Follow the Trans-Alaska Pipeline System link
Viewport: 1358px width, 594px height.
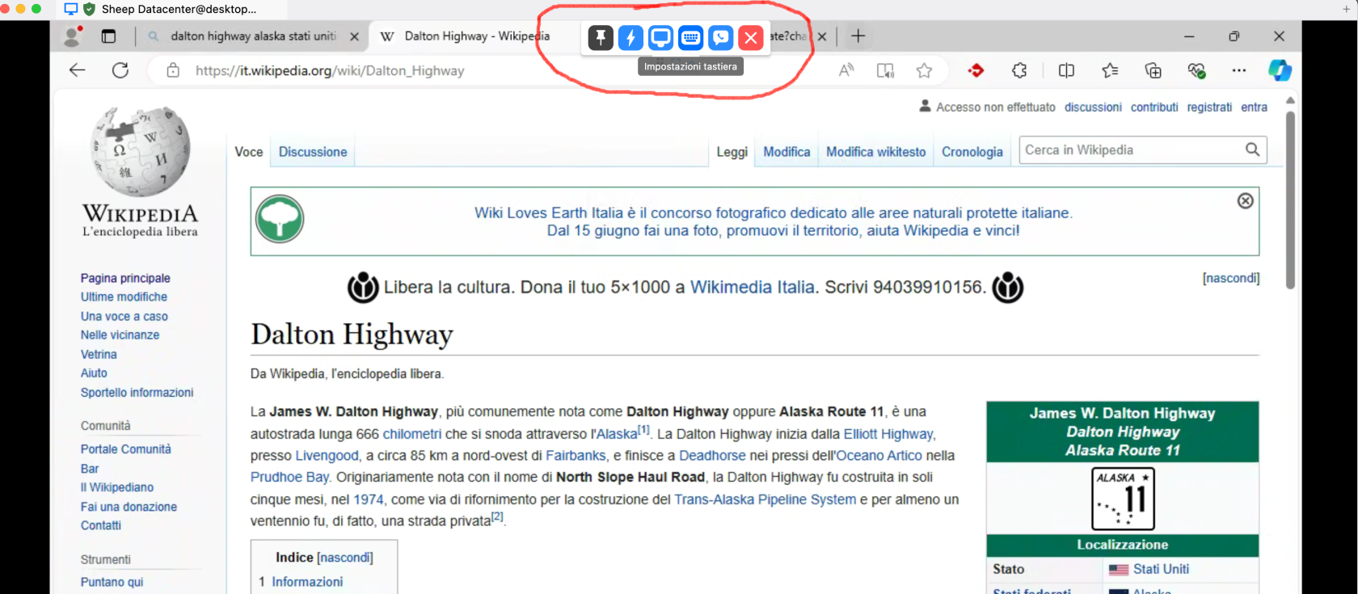tap(765, 499)
